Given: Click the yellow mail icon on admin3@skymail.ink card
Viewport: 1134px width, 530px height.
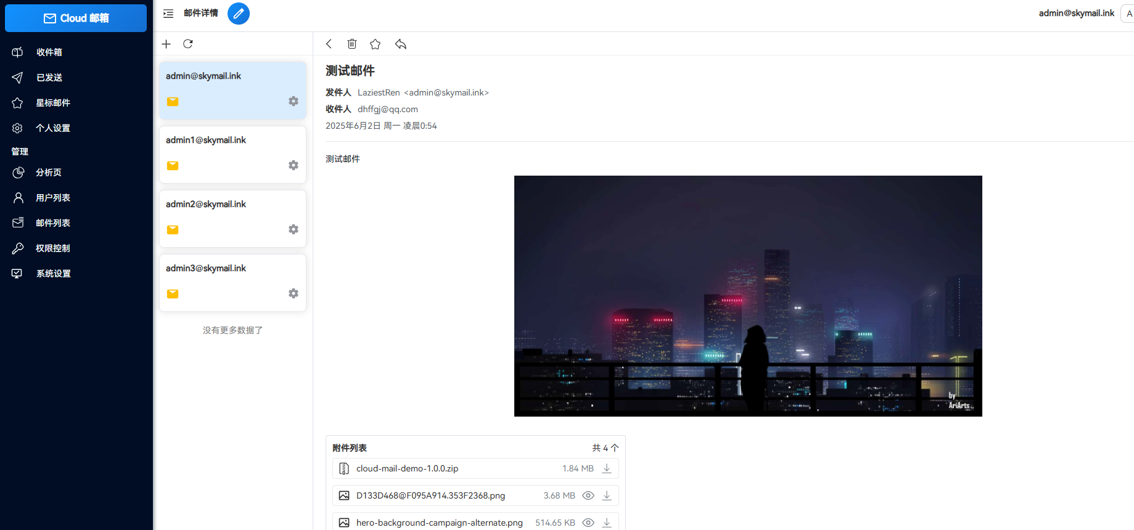Looking at the screenshot, I should coord(173,293).
